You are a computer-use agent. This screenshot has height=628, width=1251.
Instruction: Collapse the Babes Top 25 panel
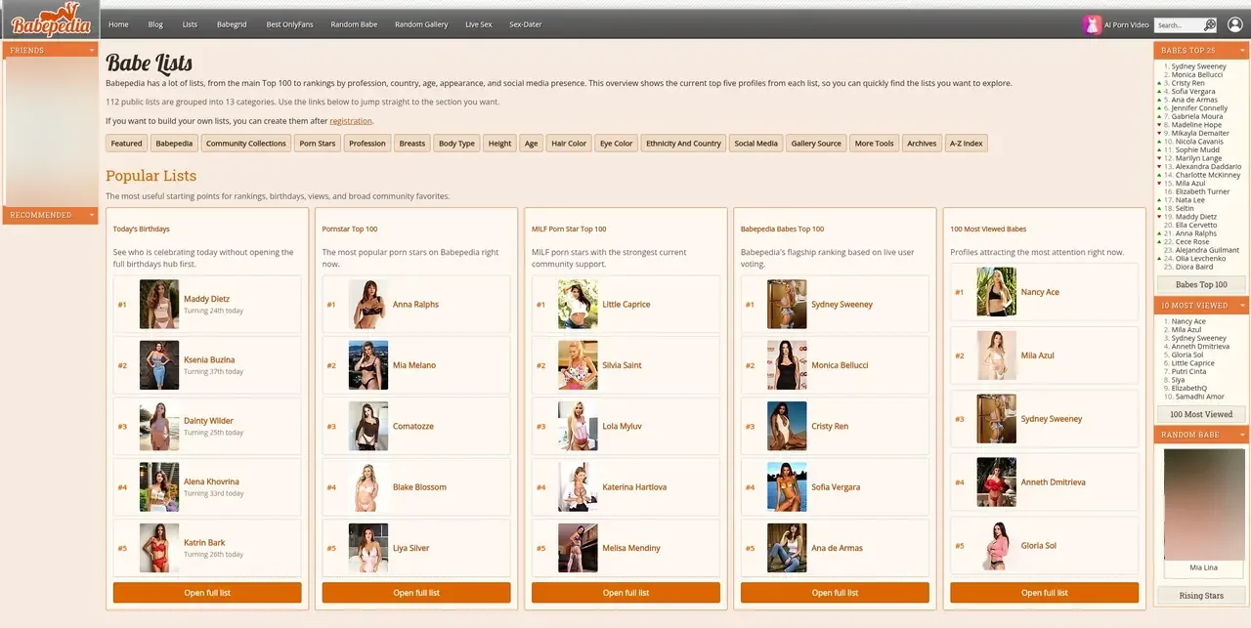[x=1242, y=50]
